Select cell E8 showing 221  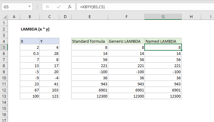click(90, 66)
